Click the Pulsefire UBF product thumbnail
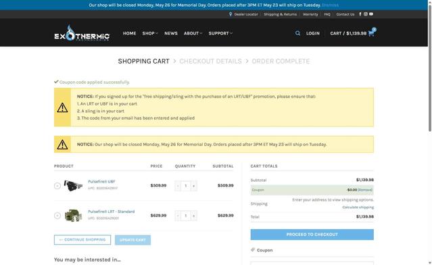The width and height of the screenshot is (432, 265). pos(73,186)
